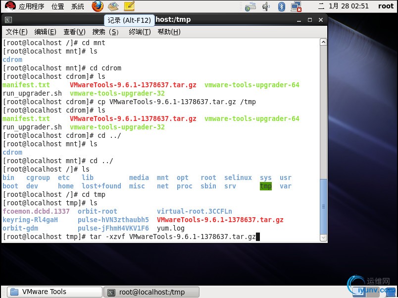Click the Red Hat logo icon
The width and height of the screenshot is (398, 298).
pos(10,6)
